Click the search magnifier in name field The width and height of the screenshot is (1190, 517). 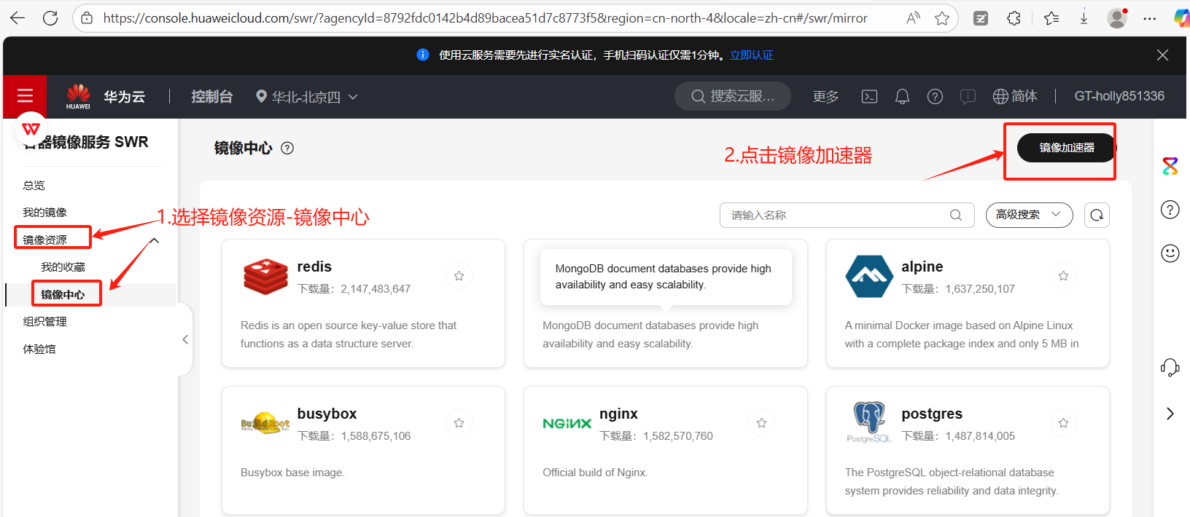tap(956, 215)
